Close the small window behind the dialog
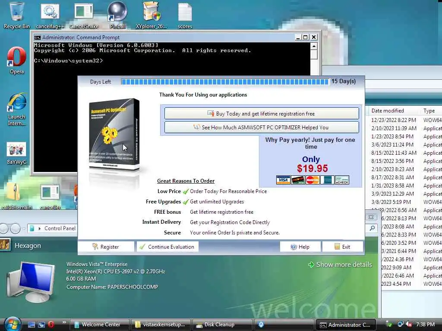This screenshot has height=331, width=442. click(371, 217)
